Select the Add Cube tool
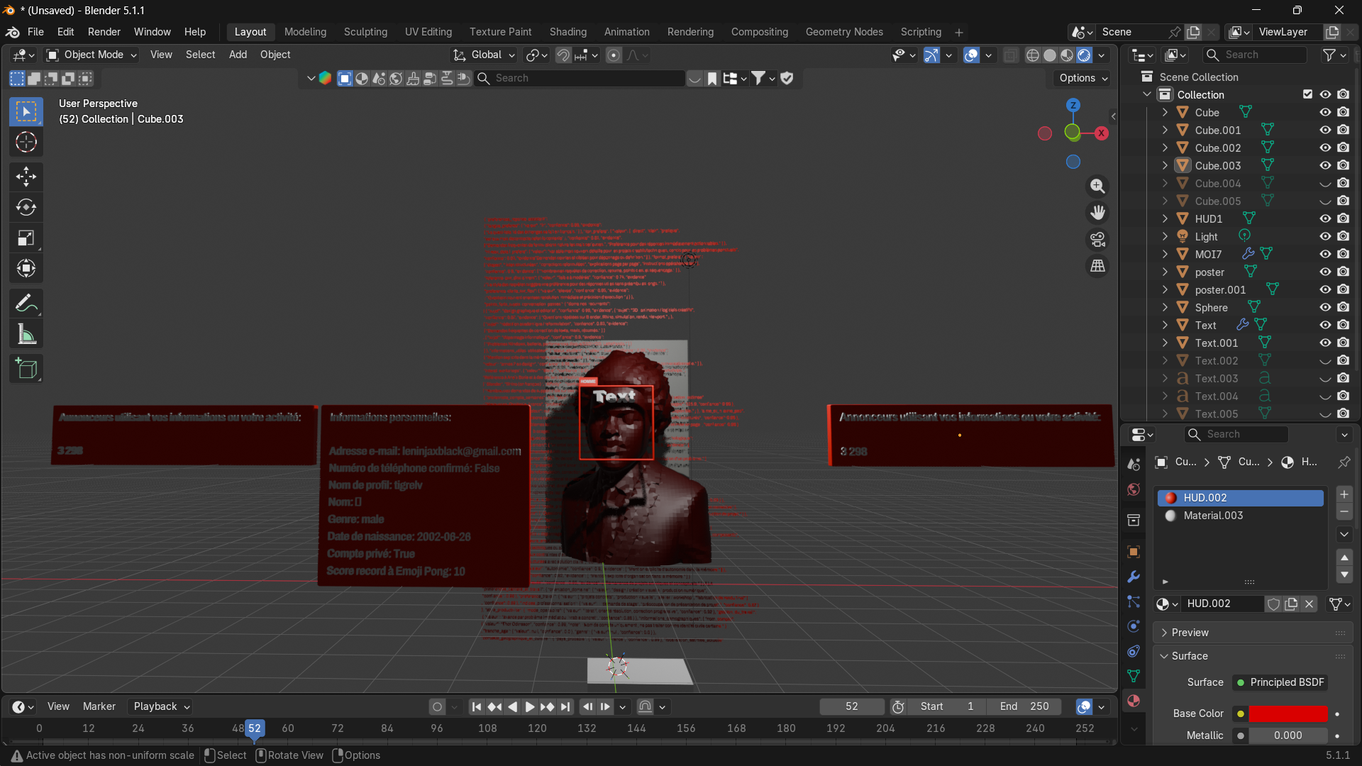Viewport: 1362px width, 766px height. pos(26,368)
